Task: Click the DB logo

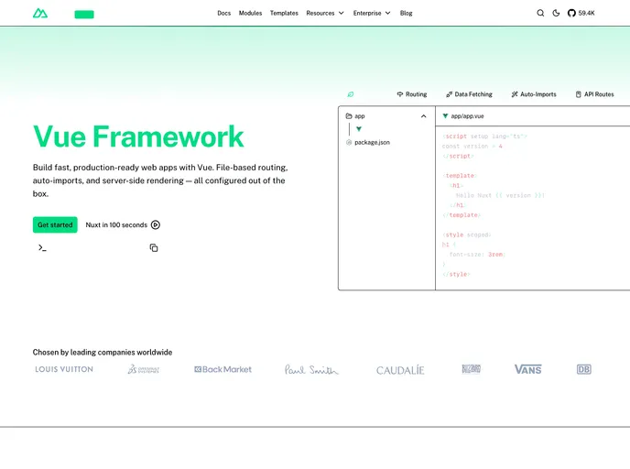Action: click(x=584, y=369)
